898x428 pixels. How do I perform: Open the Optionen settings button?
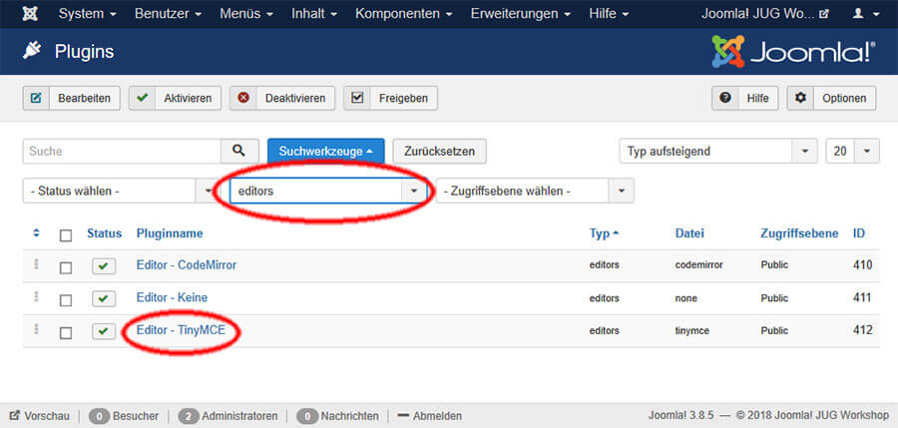[831, 98]
